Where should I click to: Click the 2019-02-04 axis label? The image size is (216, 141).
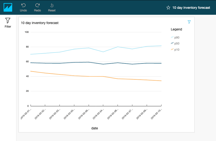tap(98, 114)
